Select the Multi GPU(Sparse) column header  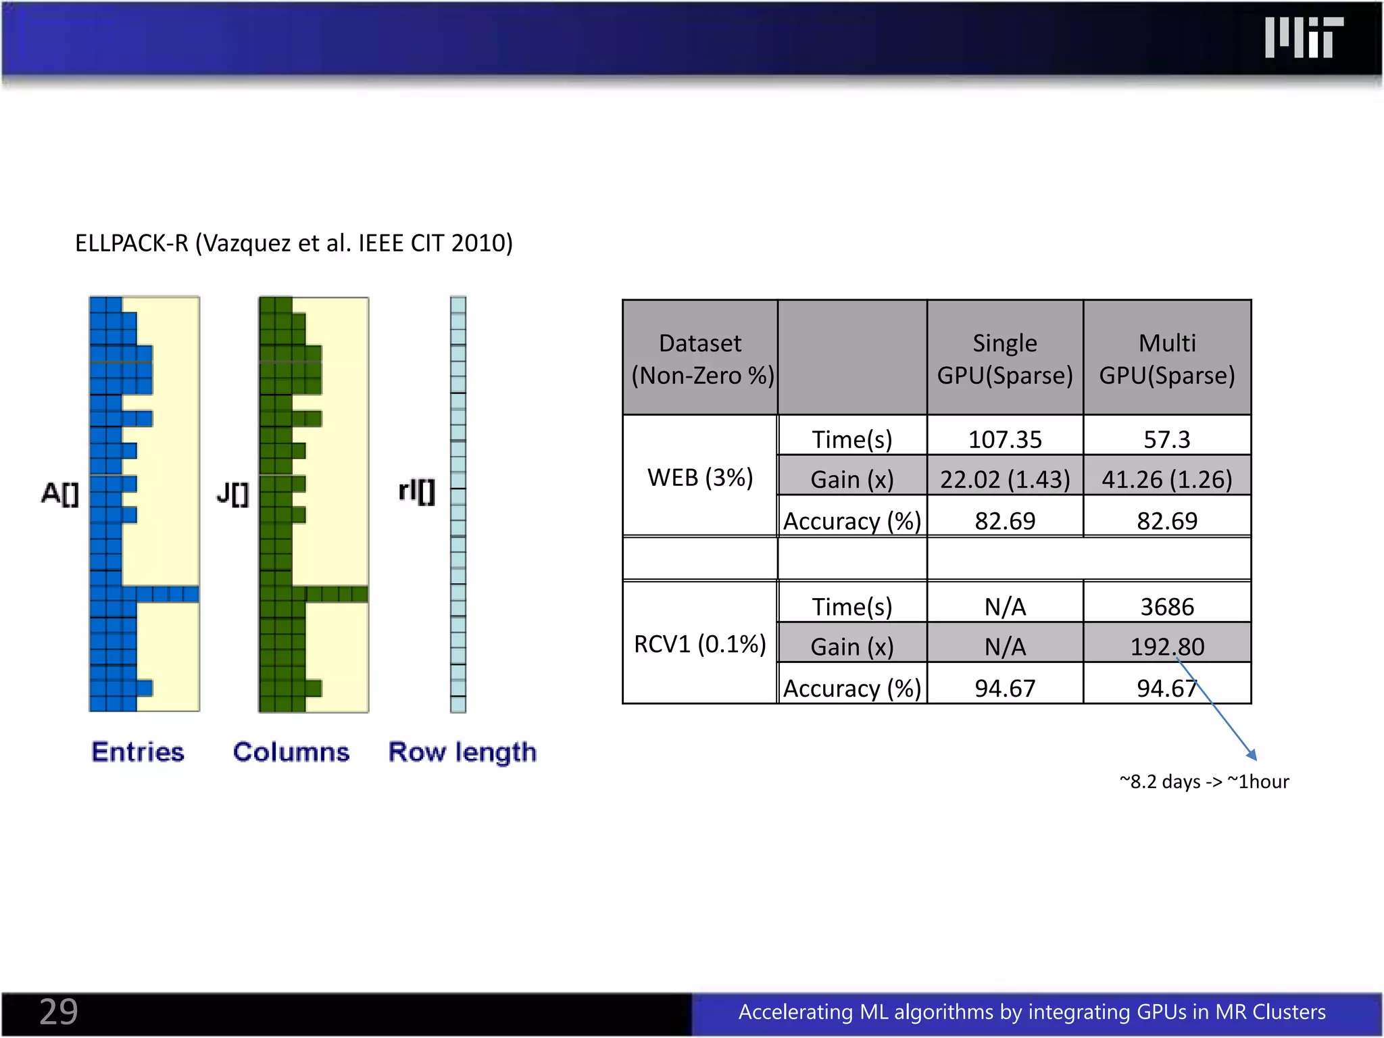point(1166,358)
